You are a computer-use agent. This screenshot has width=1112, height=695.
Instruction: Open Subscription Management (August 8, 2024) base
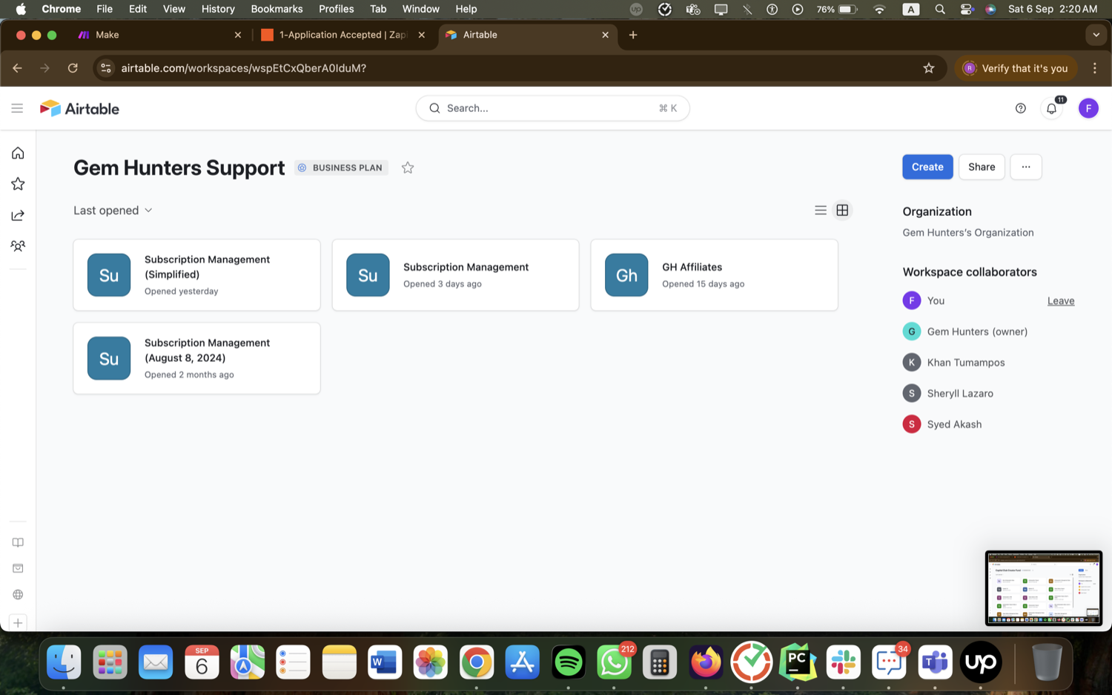coord(196,358)
